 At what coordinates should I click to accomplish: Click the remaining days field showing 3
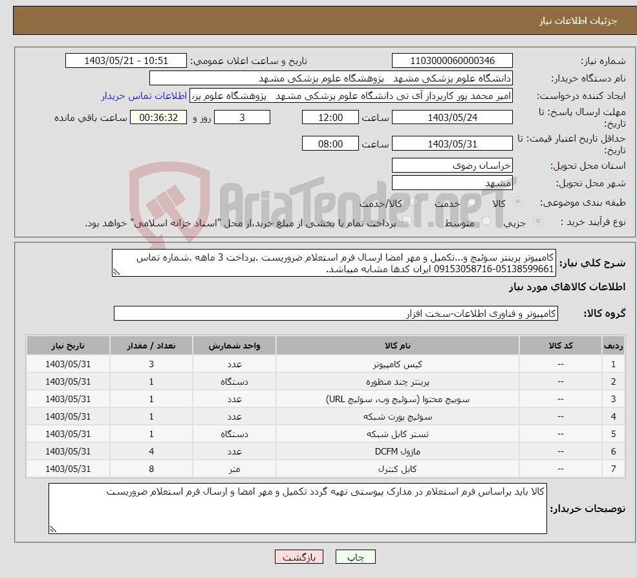click(242, 118)
